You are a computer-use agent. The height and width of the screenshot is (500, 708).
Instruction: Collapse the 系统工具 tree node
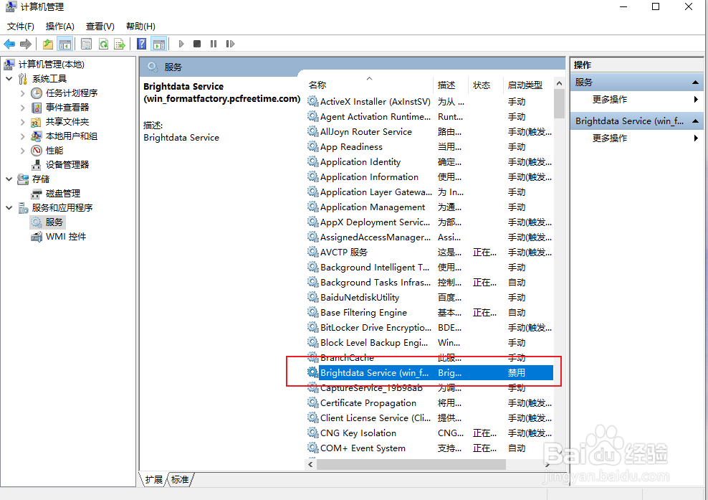coord(9,79)
